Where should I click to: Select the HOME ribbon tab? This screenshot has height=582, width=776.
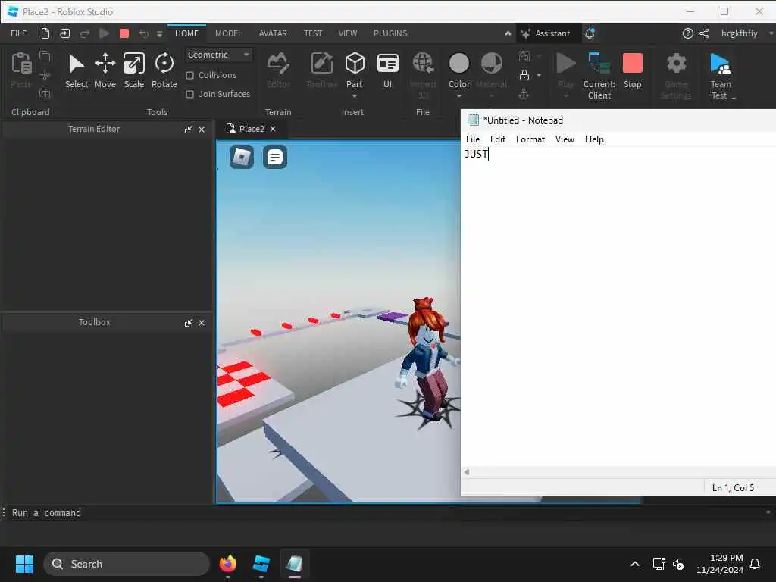pyautogui.click(x=186, y=33)
